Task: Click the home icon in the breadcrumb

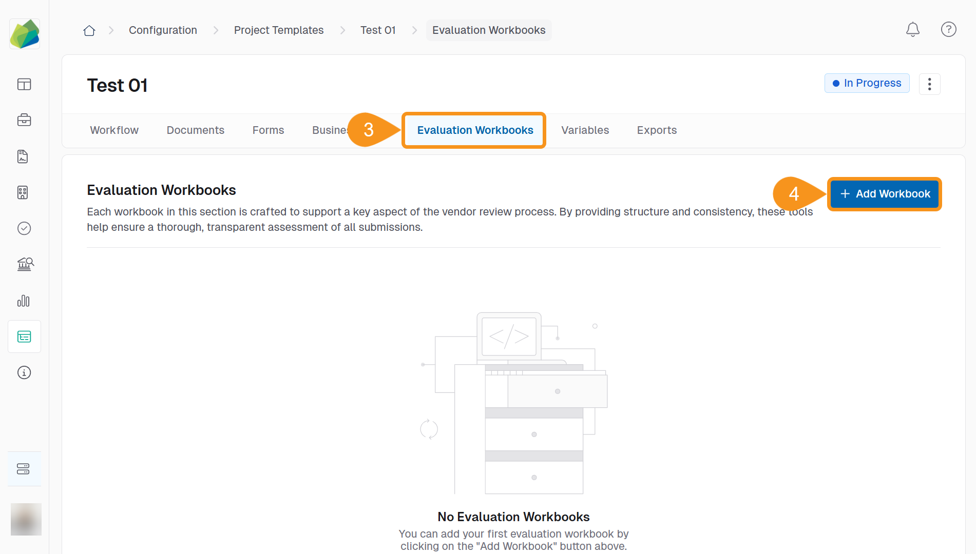Action: 89,30
